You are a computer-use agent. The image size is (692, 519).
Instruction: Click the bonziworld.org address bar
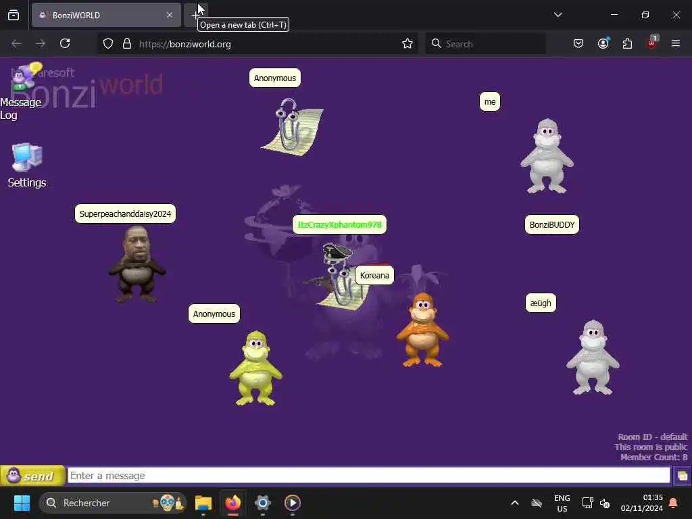(258, 44)
